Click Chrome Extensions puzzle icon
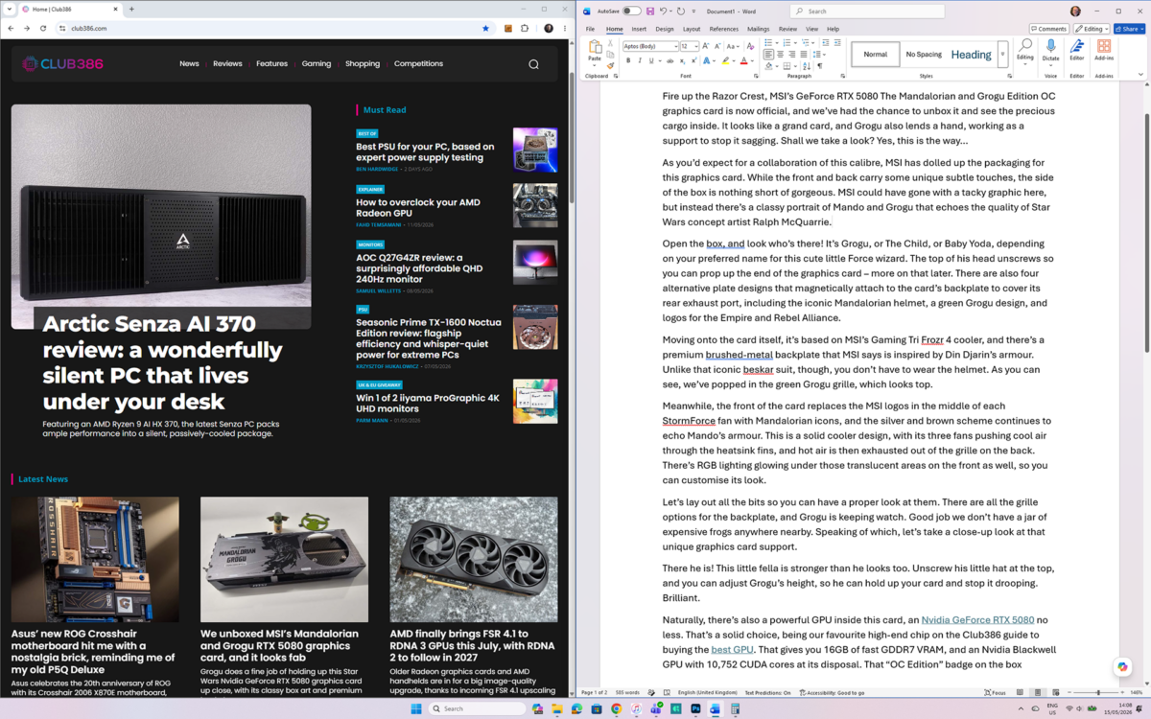Screen dimensions: 1151x719 (x=525, y=29)
